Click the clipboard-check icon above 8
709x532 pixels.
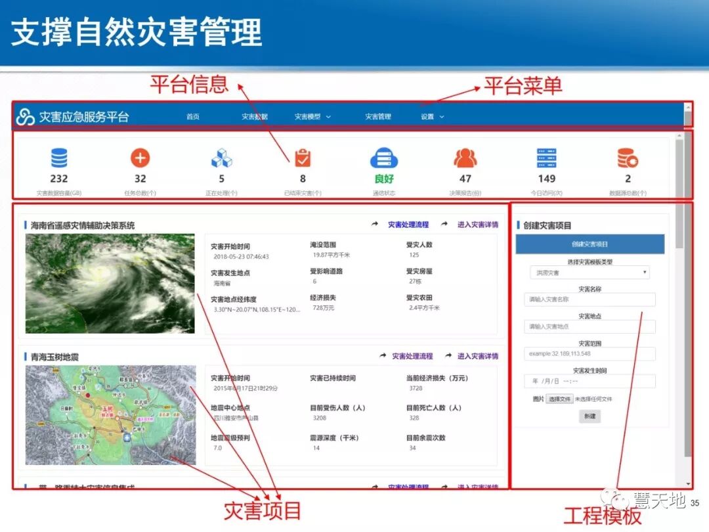point(303,158)
